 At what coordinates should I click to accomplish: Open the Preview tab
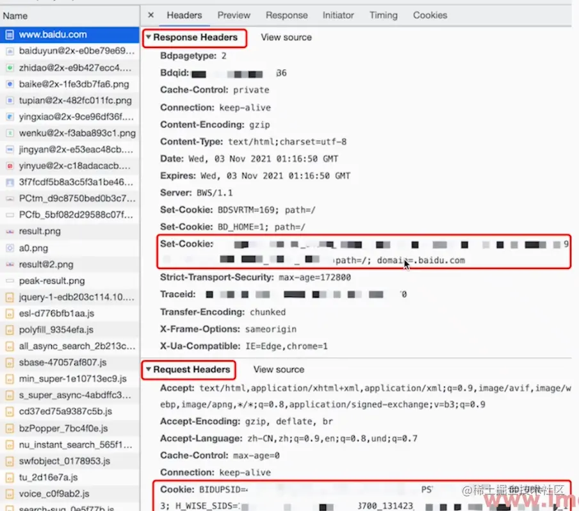click(x=234, y=15)
